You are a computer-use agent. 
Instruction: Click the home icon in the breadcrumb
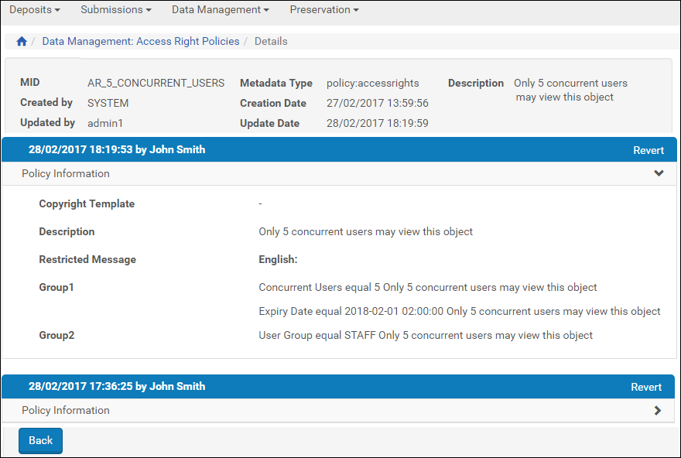(x=22, y=42)
